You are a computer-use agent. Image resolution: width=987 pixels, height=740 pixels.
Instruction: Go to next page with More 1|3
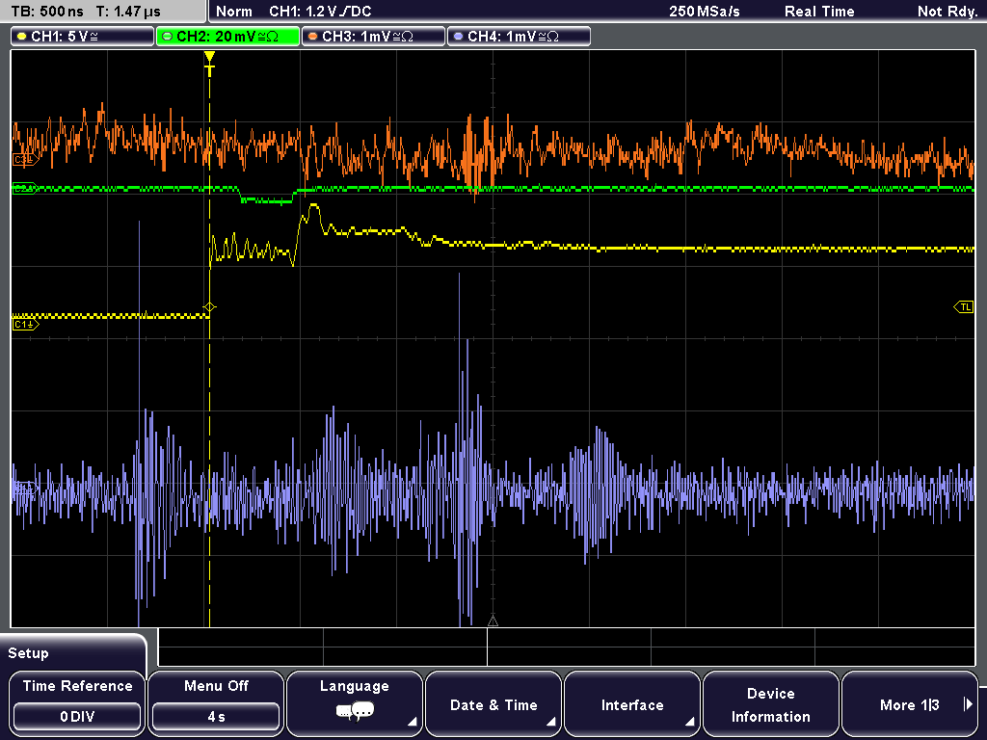(x=910, y=703)
